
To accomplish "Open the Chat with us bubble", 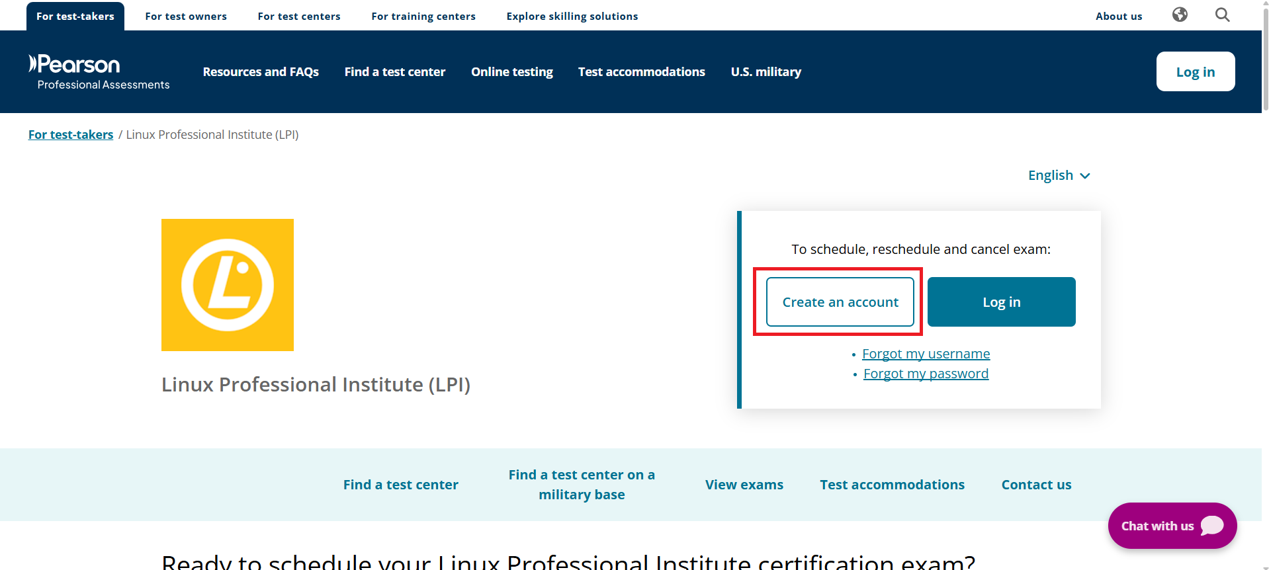I will [x=1172, y=526].
